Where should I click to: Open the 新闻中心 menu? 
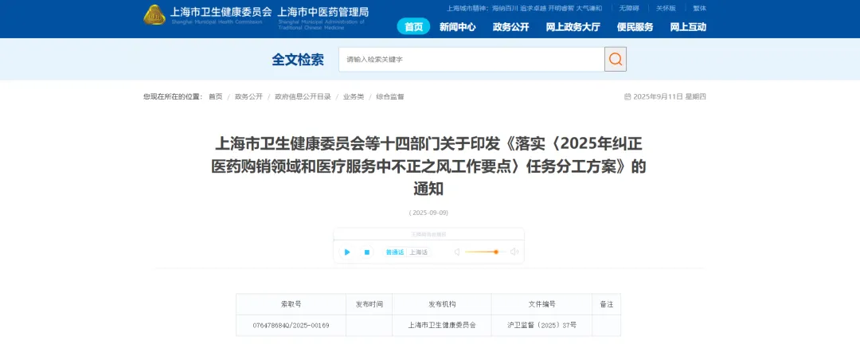pos(457,26)
